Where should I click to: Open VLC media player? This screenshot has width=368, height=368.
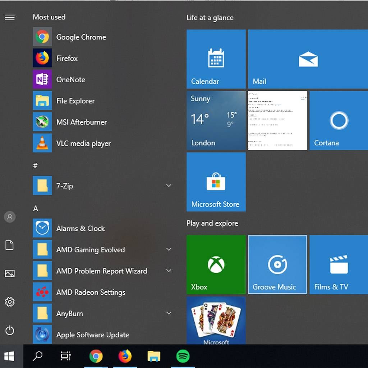coord(83,143)
